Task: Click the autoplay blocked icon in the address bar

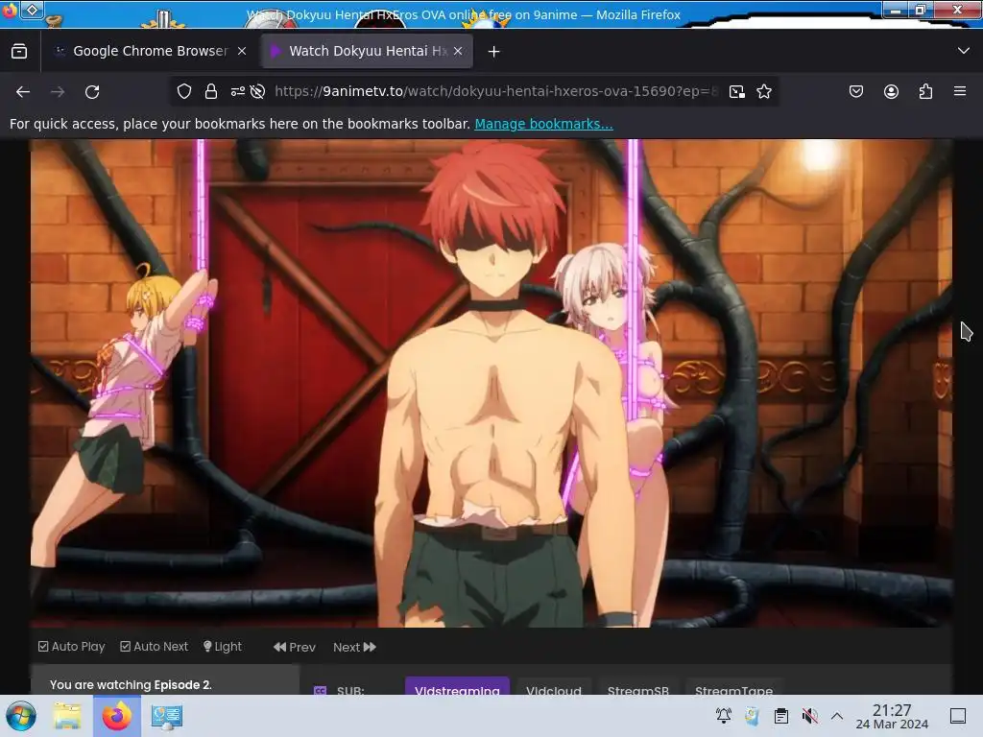Action: [x=257, y=91]
